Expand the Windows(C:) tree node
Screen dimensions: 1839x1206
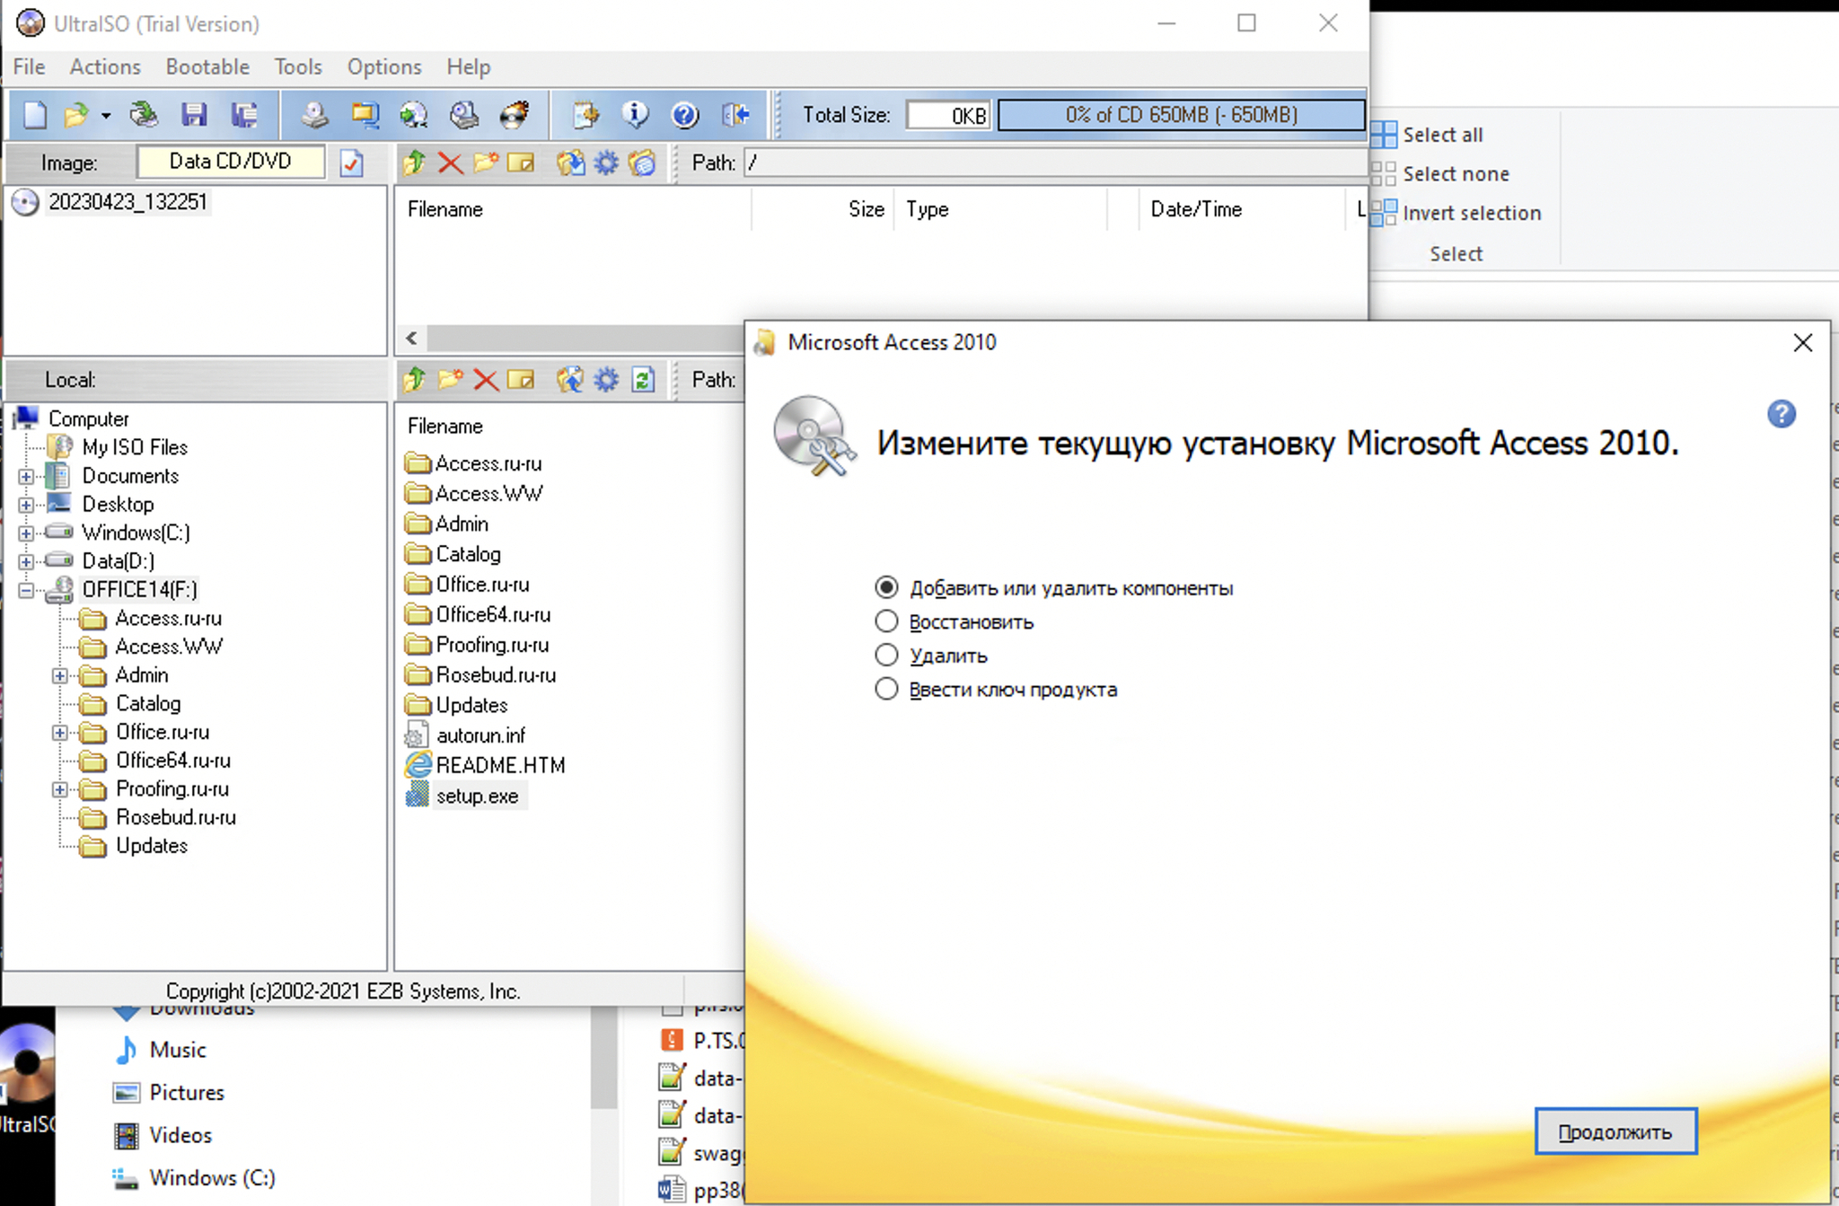[x=26, y=533]
